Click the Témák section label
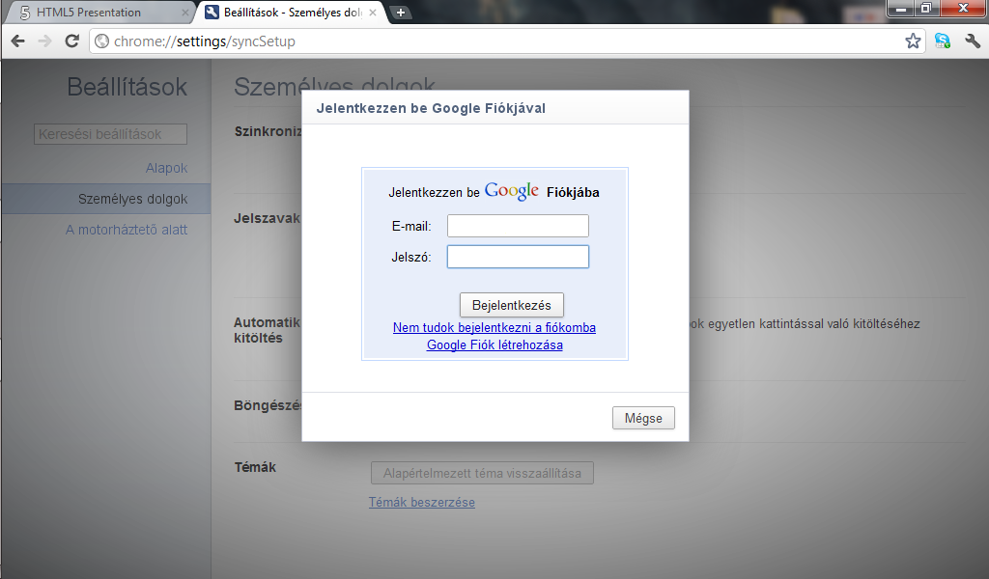989x579 pixels. click(x=255, y=467)
